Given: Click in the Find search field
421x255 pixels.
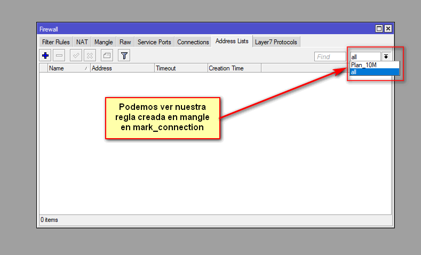Looking at the screenshot, I should point(330,57).
